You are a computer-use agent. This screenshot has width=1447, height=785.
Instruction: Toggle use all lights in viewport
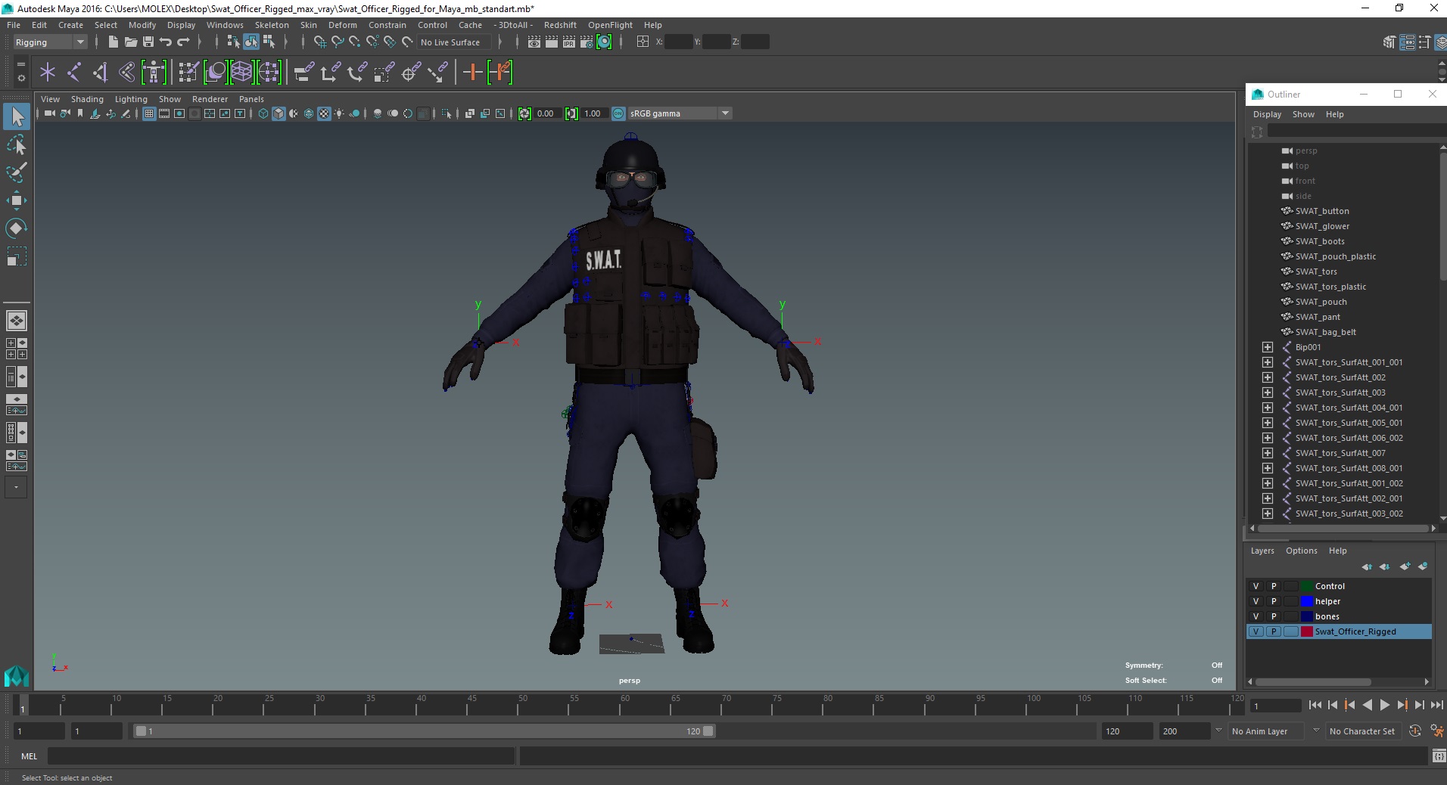[x=339, y=113]
